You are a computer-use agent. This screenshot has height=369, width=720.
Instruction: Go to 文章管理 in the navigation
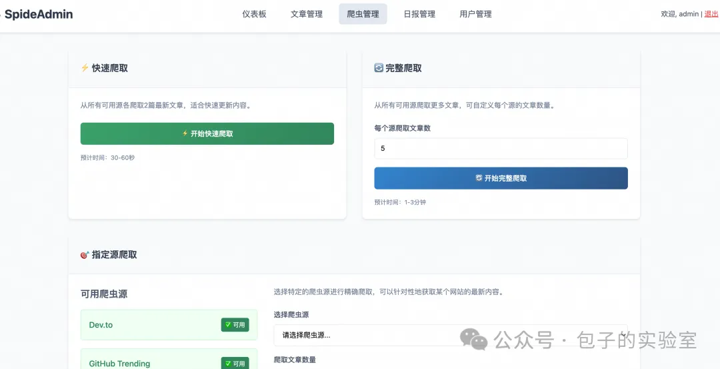coord(307,14)
